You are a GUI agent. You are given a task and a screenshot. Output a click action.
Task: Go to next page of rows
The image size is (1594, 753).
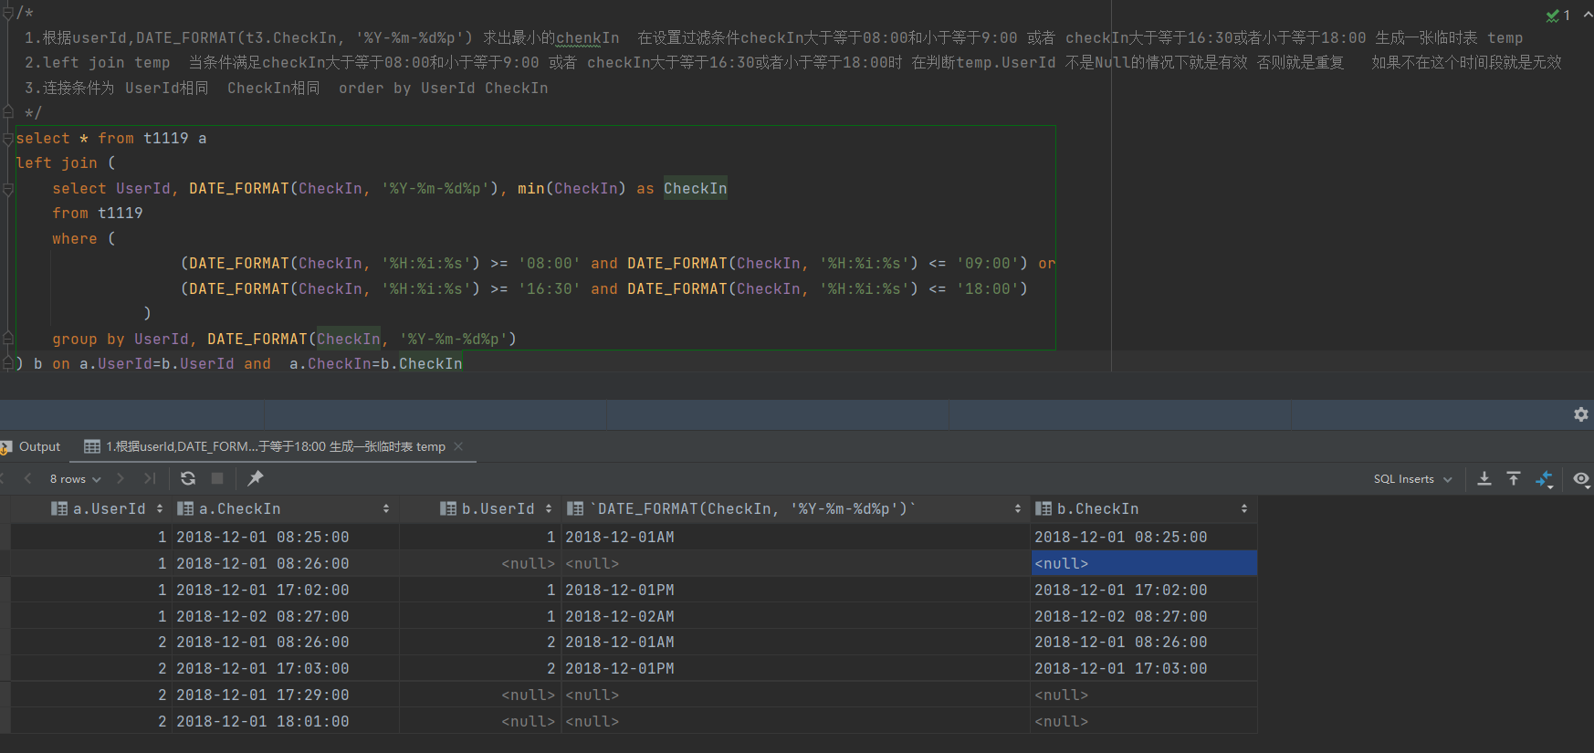pyautogui.click(x=121, y=478)
